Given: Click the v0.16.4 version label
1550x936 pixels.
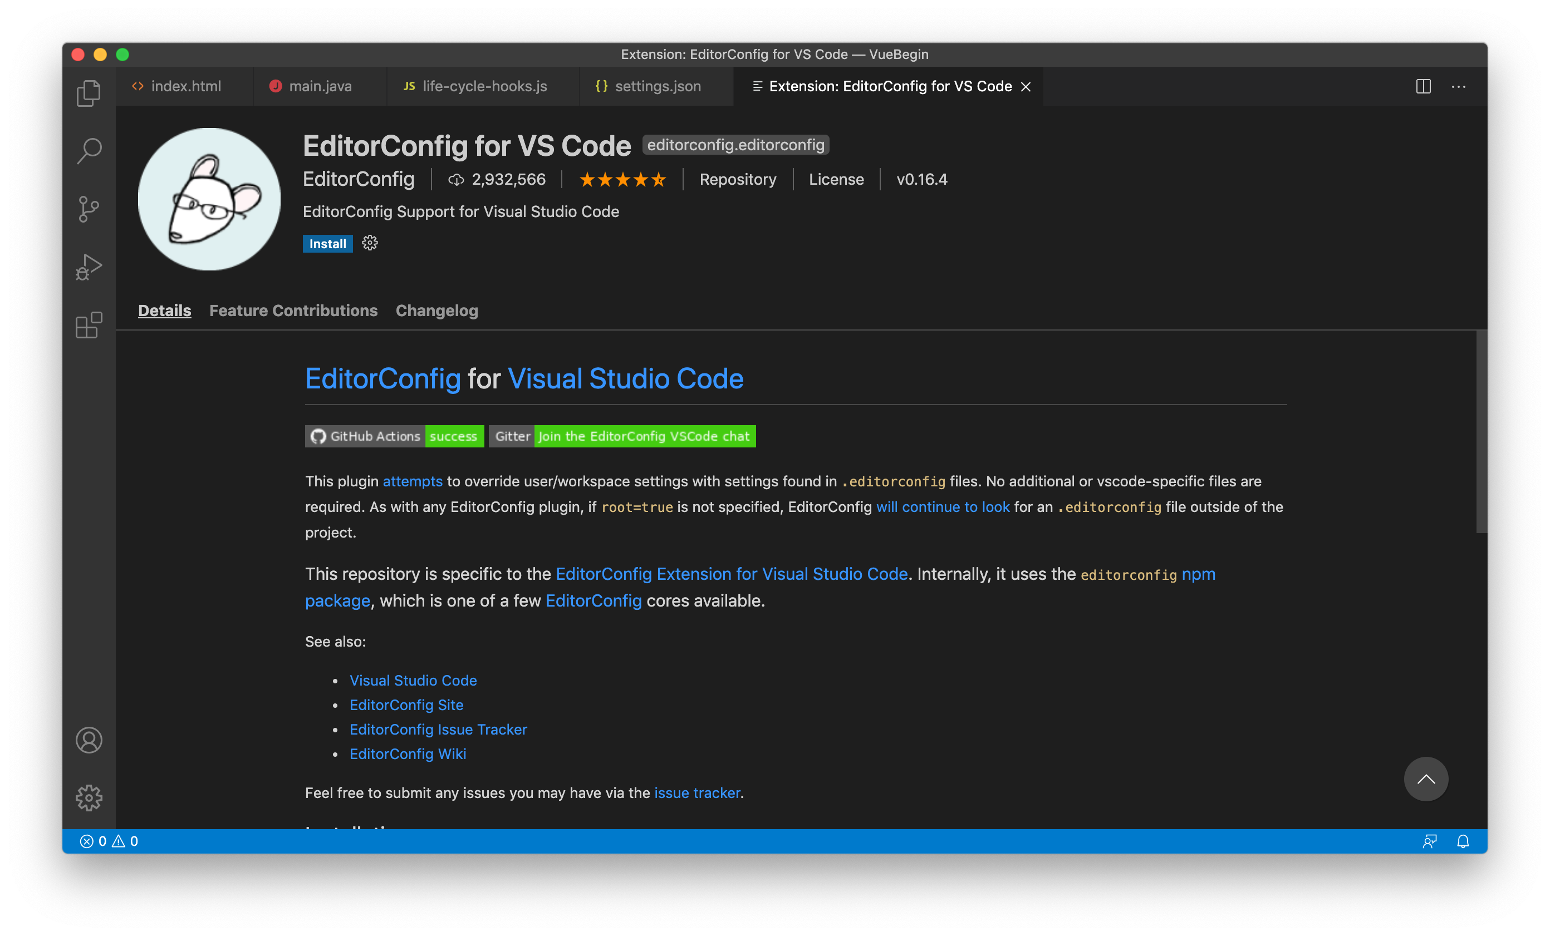Looking at the screenshot, I should 921,179.
